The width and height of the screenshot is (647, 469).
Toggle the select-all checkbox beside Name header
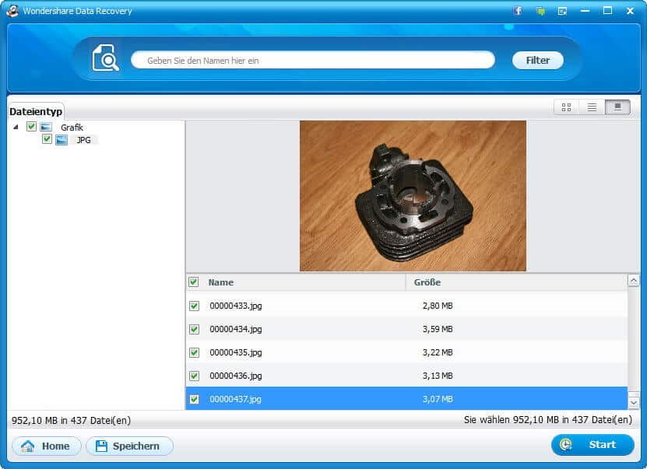[x=194, y=282]
